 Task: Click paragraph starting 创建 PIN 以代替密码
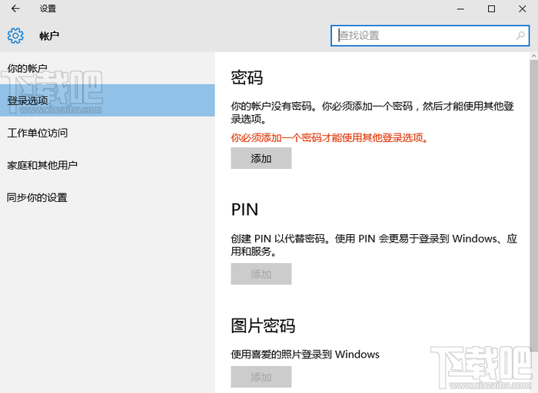tap(374, 245)
